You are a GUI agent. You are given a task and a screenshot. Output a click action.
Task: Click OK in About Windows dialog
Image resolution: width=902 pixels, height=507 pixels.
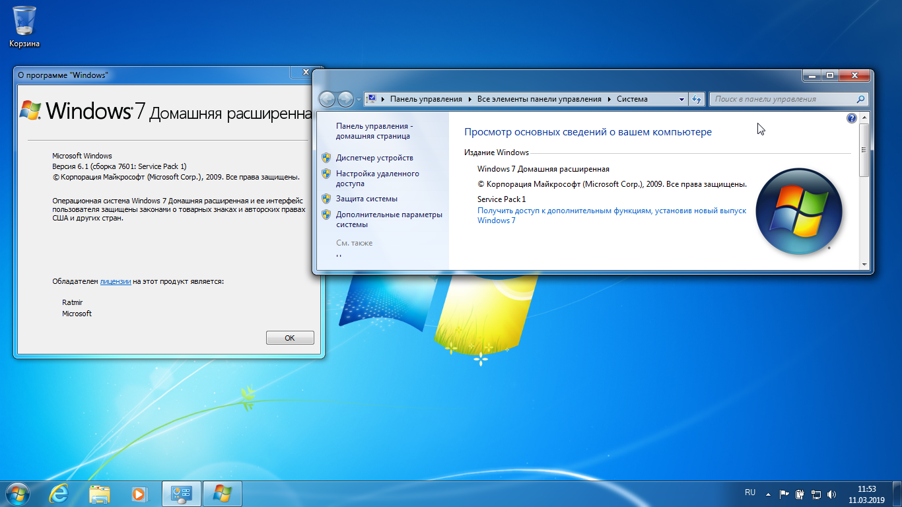click(x=290, y=337)
